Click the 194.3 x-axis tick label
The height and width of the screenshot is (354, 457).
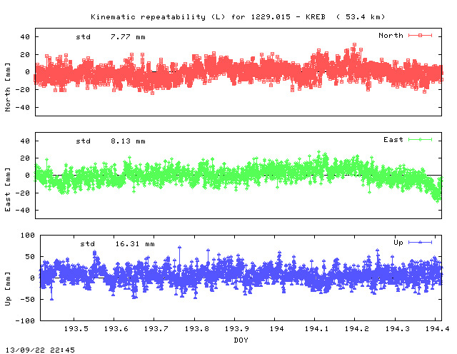click(x=397, y=329)
